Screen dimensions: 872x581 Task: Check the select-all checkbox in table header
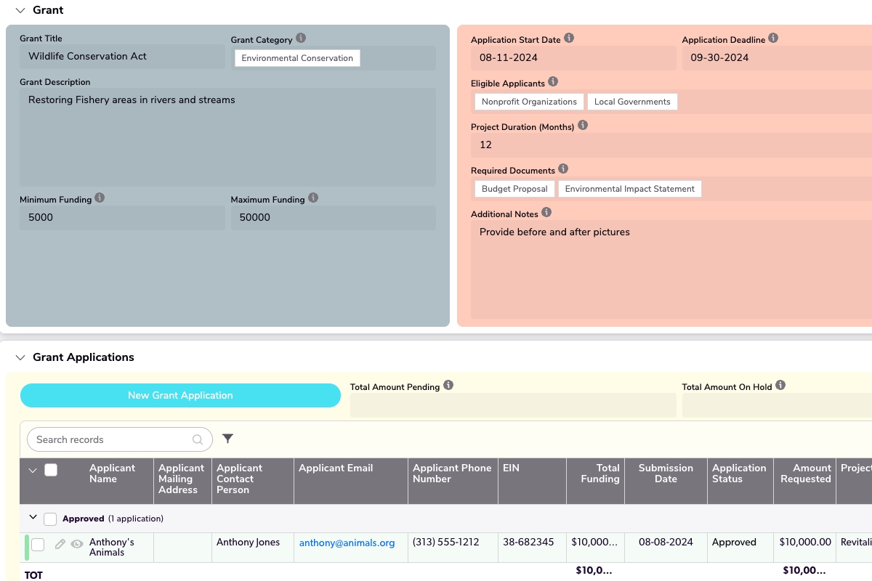click(x=51, y=470)
